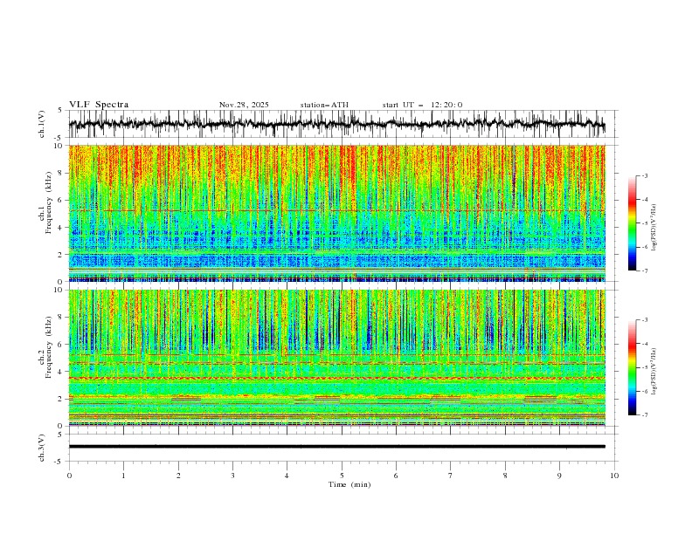Click the 'ch.1(V)' axis label
This screenshot has width=692, height=534.
click(42, 124)
